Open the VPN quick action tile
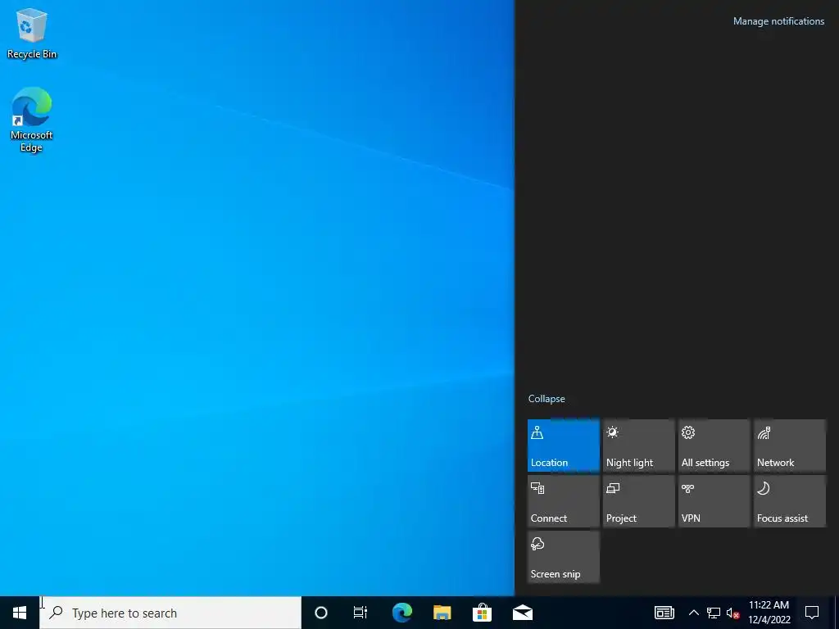Viewport: 839px width, 629px height. click(x=714, y=501)
